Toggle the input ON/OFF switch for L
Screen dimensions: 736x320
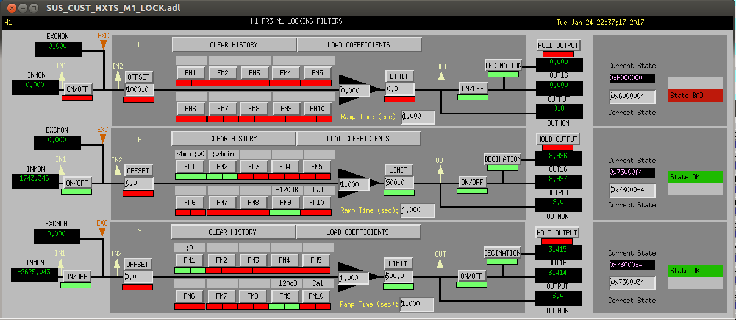tap(77, 89)
